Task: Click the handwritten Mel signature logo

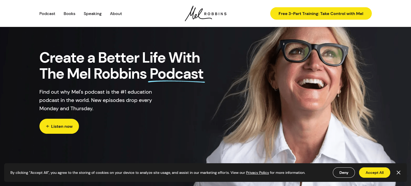Action: [194, 13]
